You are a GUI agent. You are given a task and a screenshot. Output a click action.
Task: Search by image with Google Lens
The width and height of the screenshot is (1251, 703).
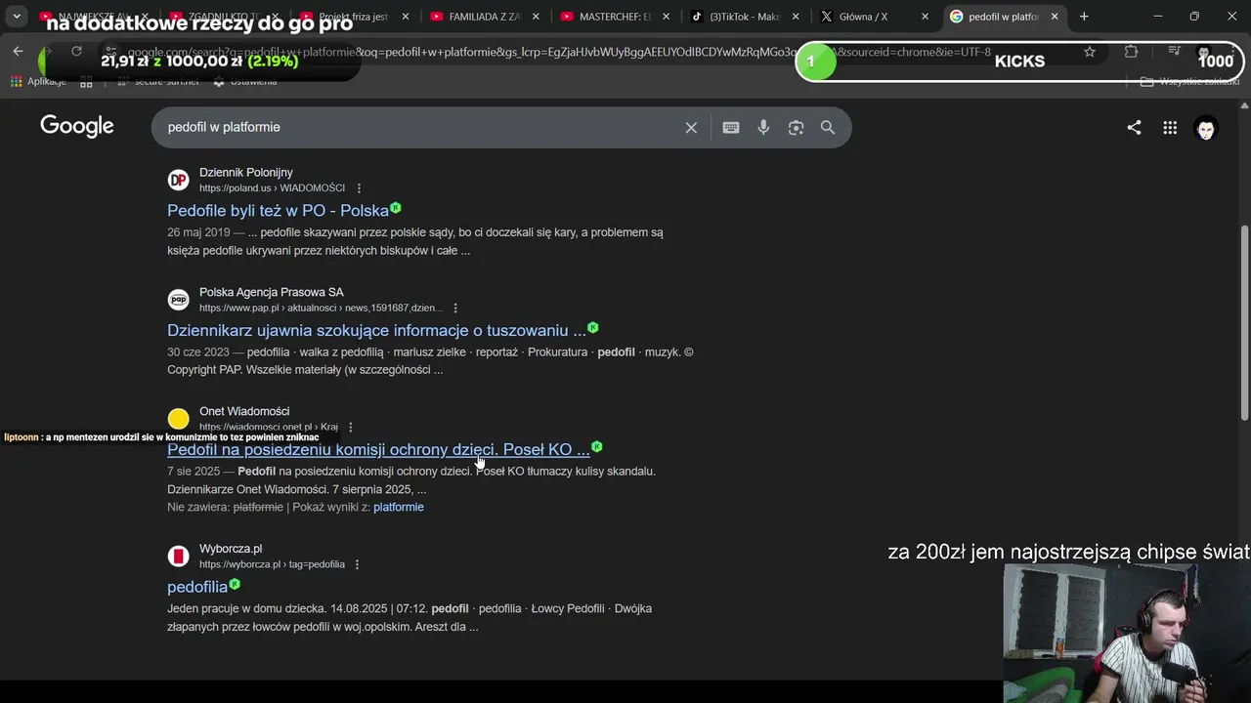click(796, 127)
